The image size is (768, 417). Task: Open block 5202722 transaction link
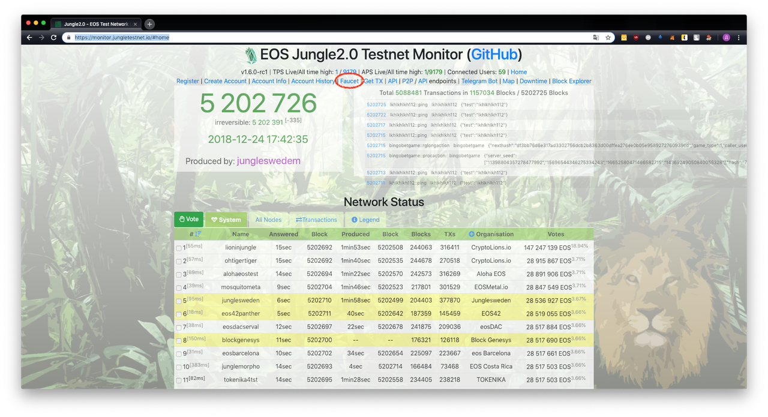(x=376, y=115)
